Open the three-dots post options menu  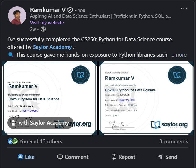click(184, 9)
